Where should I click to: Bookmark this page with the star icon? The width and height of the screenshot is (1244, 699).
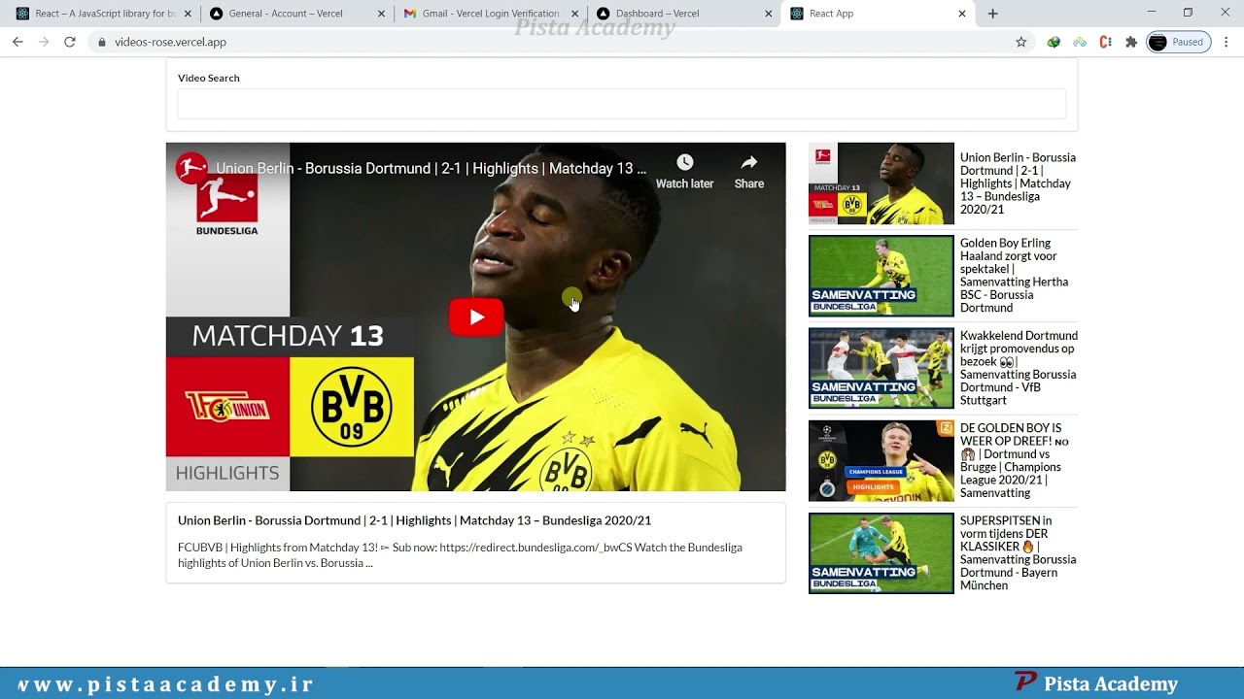click(x=1021, y=42)
